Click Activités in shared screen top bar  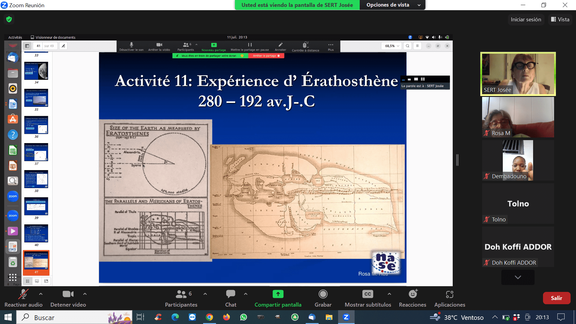[15, 37]
